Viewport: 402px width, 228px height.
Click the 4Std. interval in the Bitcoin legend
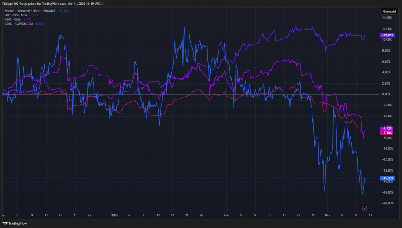tap(37, 11)
